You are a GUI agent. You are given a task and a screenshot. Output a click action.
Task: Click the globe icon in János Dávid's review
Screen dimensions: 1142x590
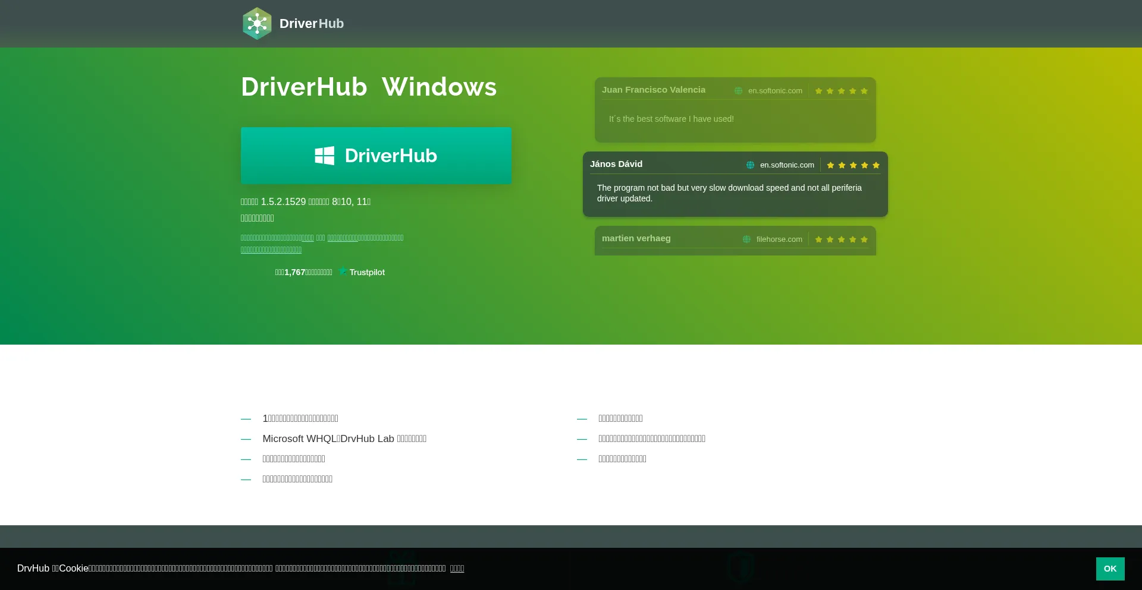pyautogui.click(x=750, y=165)
